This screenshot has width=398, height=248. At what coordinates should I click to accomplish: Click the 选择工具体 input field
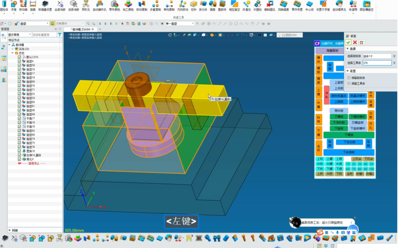point(377,63)
